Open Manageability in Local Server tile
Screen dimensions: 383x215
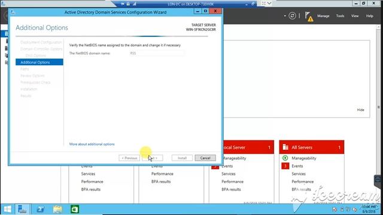(x=235, y=158)
